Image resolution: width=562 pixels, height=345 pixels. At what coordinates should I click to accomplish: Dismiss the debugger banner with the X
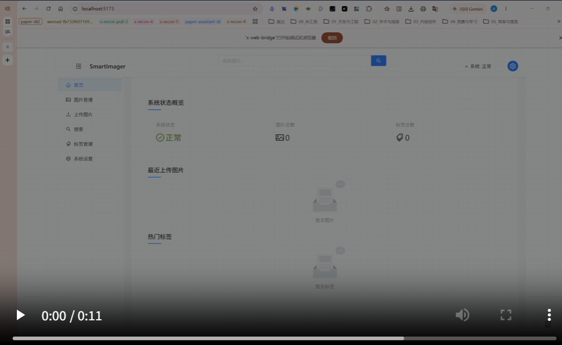[x=560, y=37]
